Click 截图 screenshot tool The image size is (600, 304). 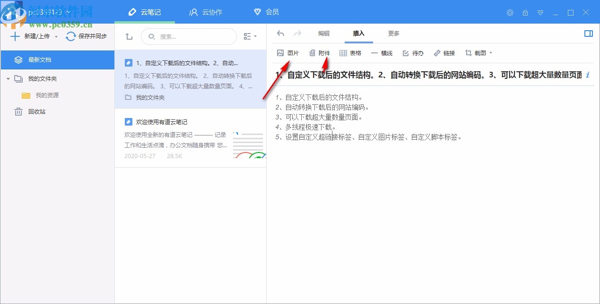tap(476, 53)
